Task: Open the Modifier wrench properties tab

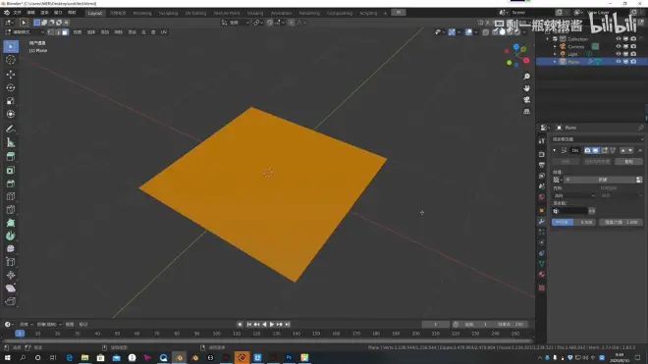Action: (x=541, y=222)
